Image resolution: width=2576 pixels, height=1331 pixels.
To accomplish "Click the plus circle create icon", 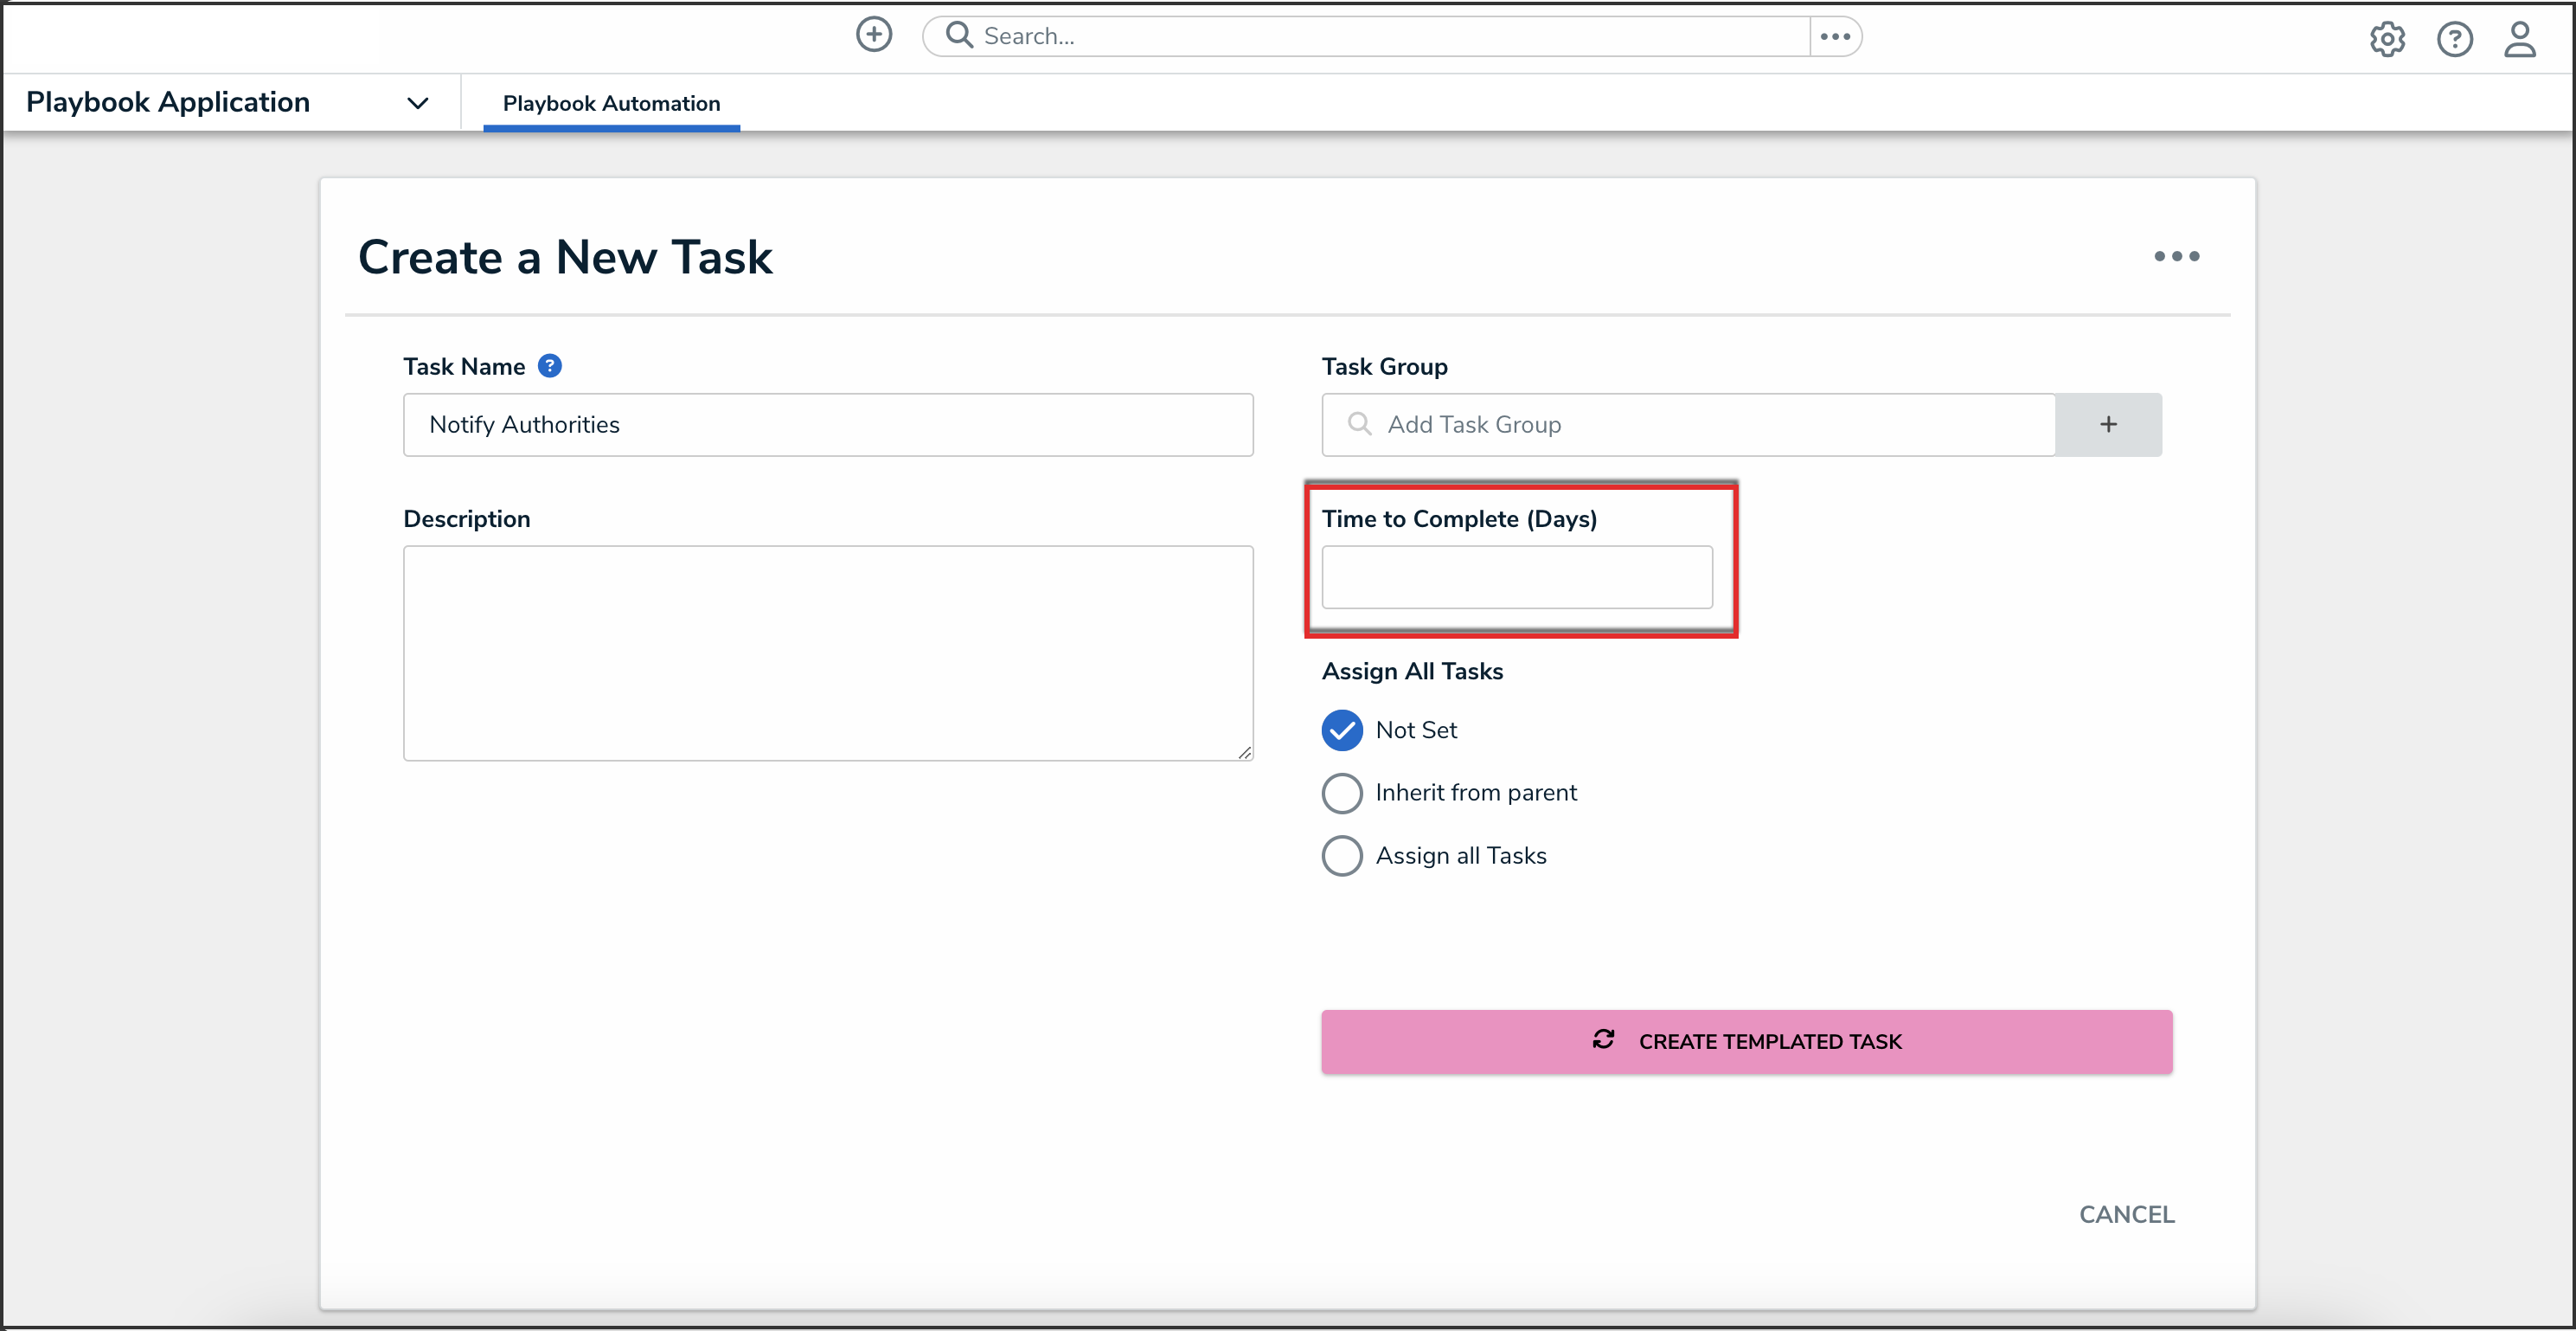I will 873,35.
